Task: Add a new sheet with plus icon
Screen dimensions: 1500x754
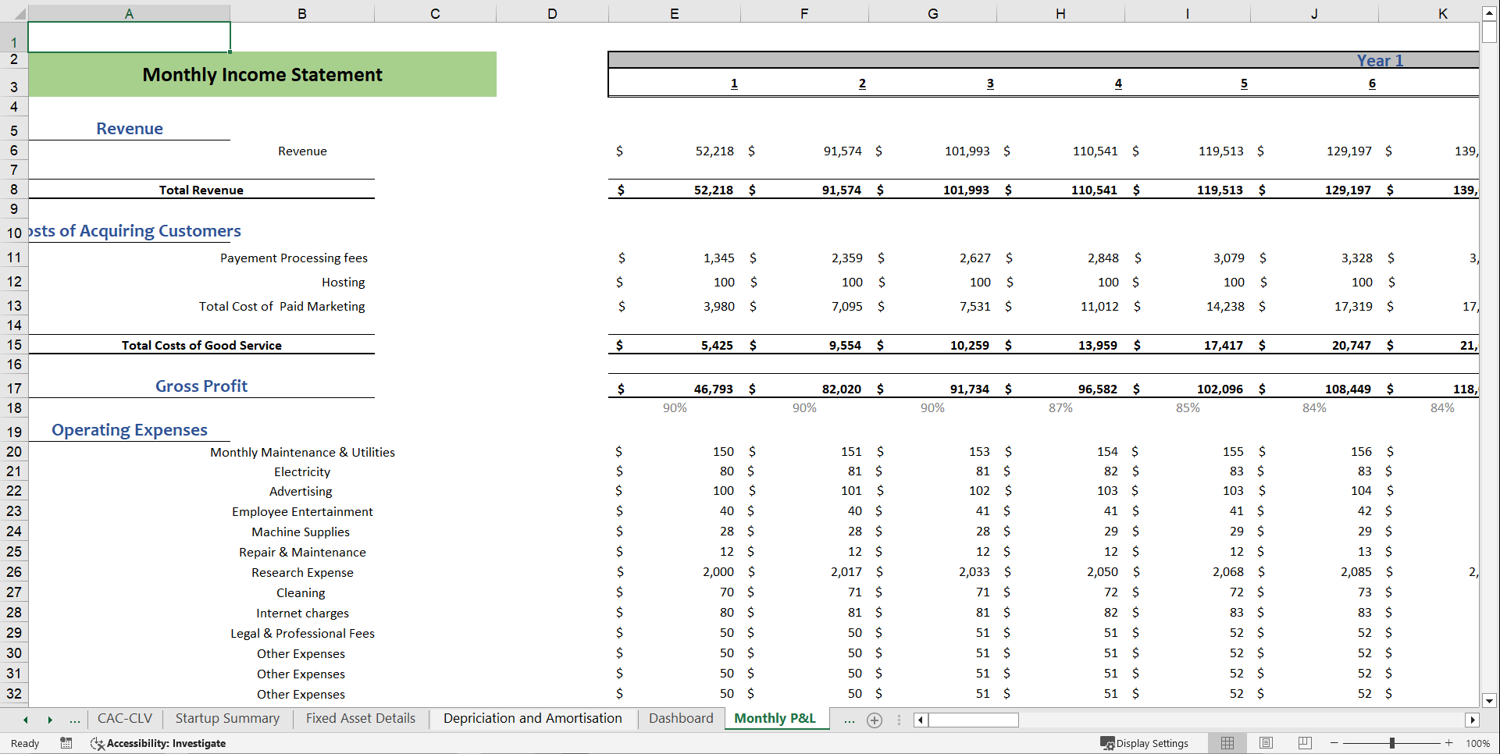Action: point(875,720)
